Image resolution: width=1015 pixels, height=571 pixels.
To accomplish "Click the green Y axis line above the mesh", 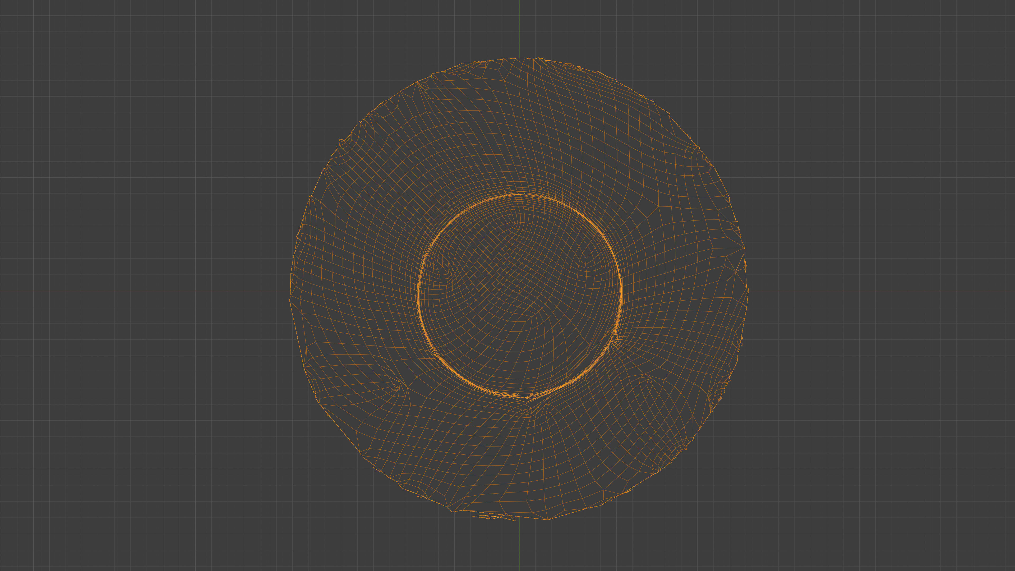I will (519, 27).
